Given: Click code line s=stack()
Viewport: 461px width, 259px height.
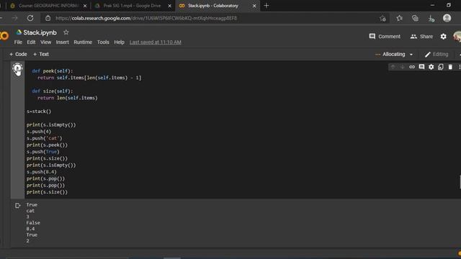Looking at the screenshot, I should pos(39,112).
